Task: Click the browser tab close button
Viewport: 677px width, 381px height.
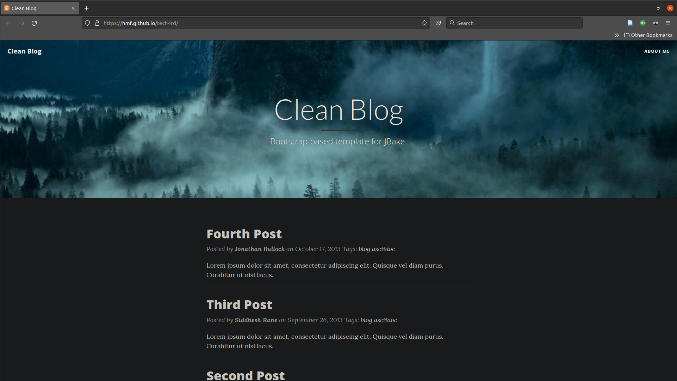Action: click(x=73, y=8)
